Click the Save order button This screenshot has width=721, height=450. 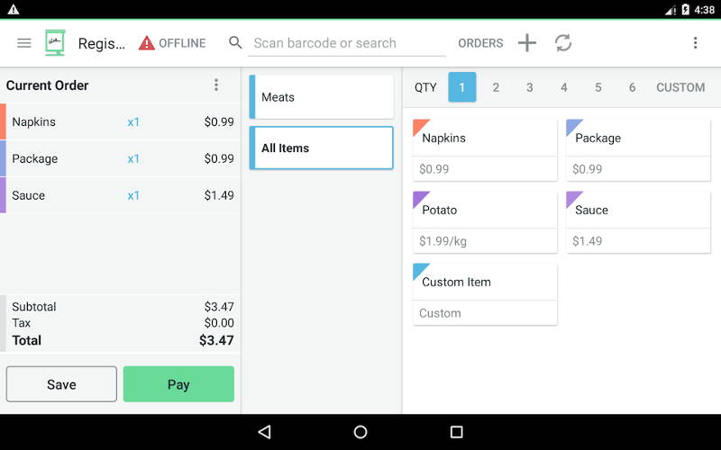coord(61,384)
